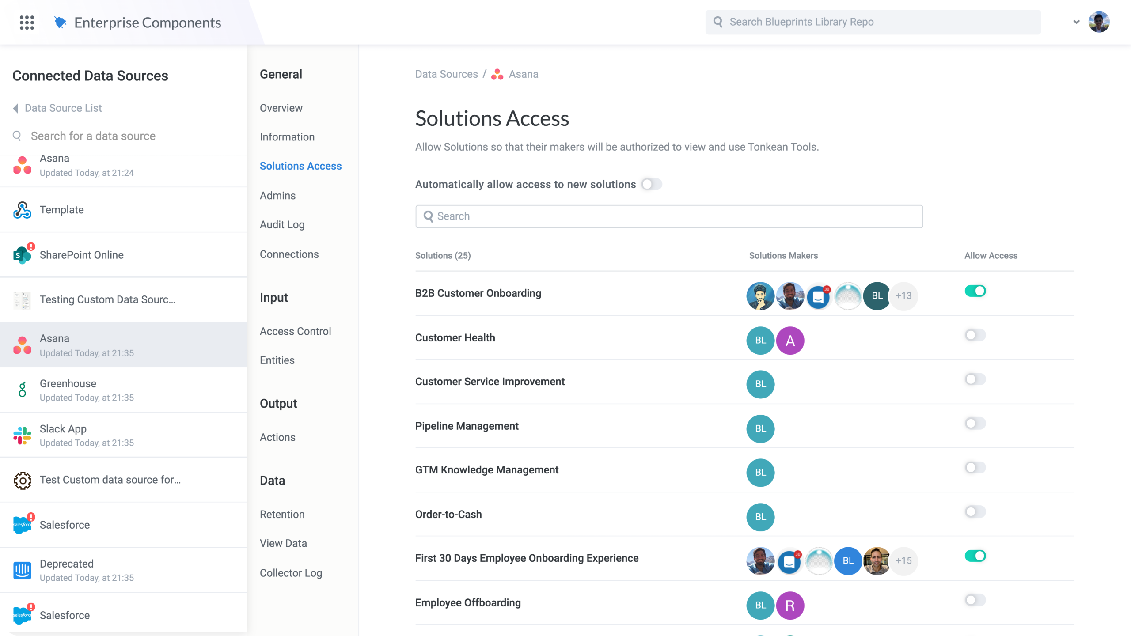Image resolution: width=1131 pixels, height=636 pixels.
Task: Click the Deprecated data source icon
Action: point(22,570)
